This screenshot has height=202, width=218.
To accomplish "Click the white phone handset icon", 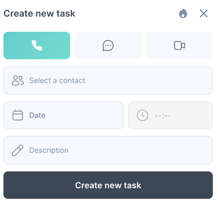I will [x=37, y=45].
